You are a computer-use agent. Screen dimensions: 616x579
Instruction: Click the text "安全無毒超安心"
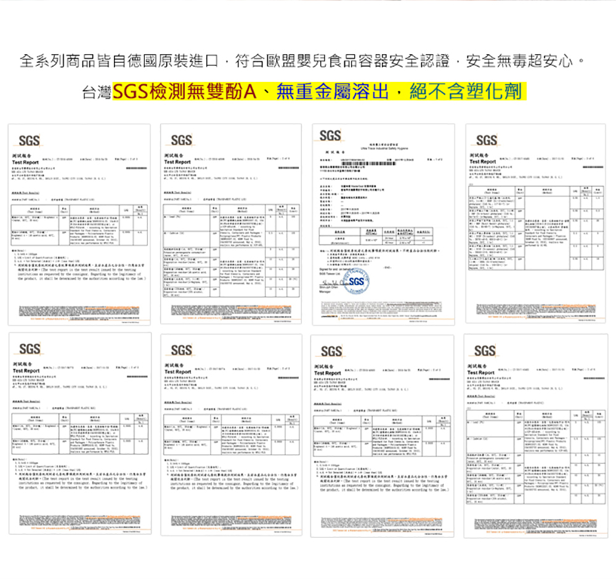[519, 61]
